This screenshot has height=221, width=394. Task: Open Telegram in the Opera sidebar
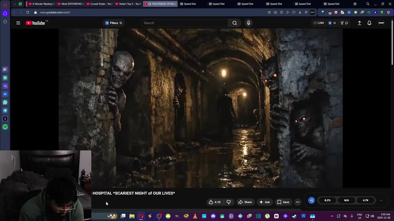[5, 110]
